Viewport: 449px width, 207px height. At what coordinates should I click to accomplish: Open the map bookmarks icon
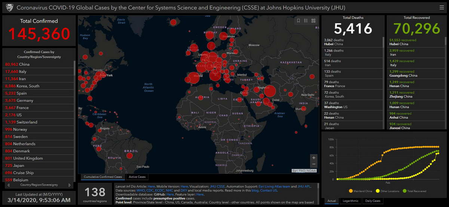click(299, 21)
